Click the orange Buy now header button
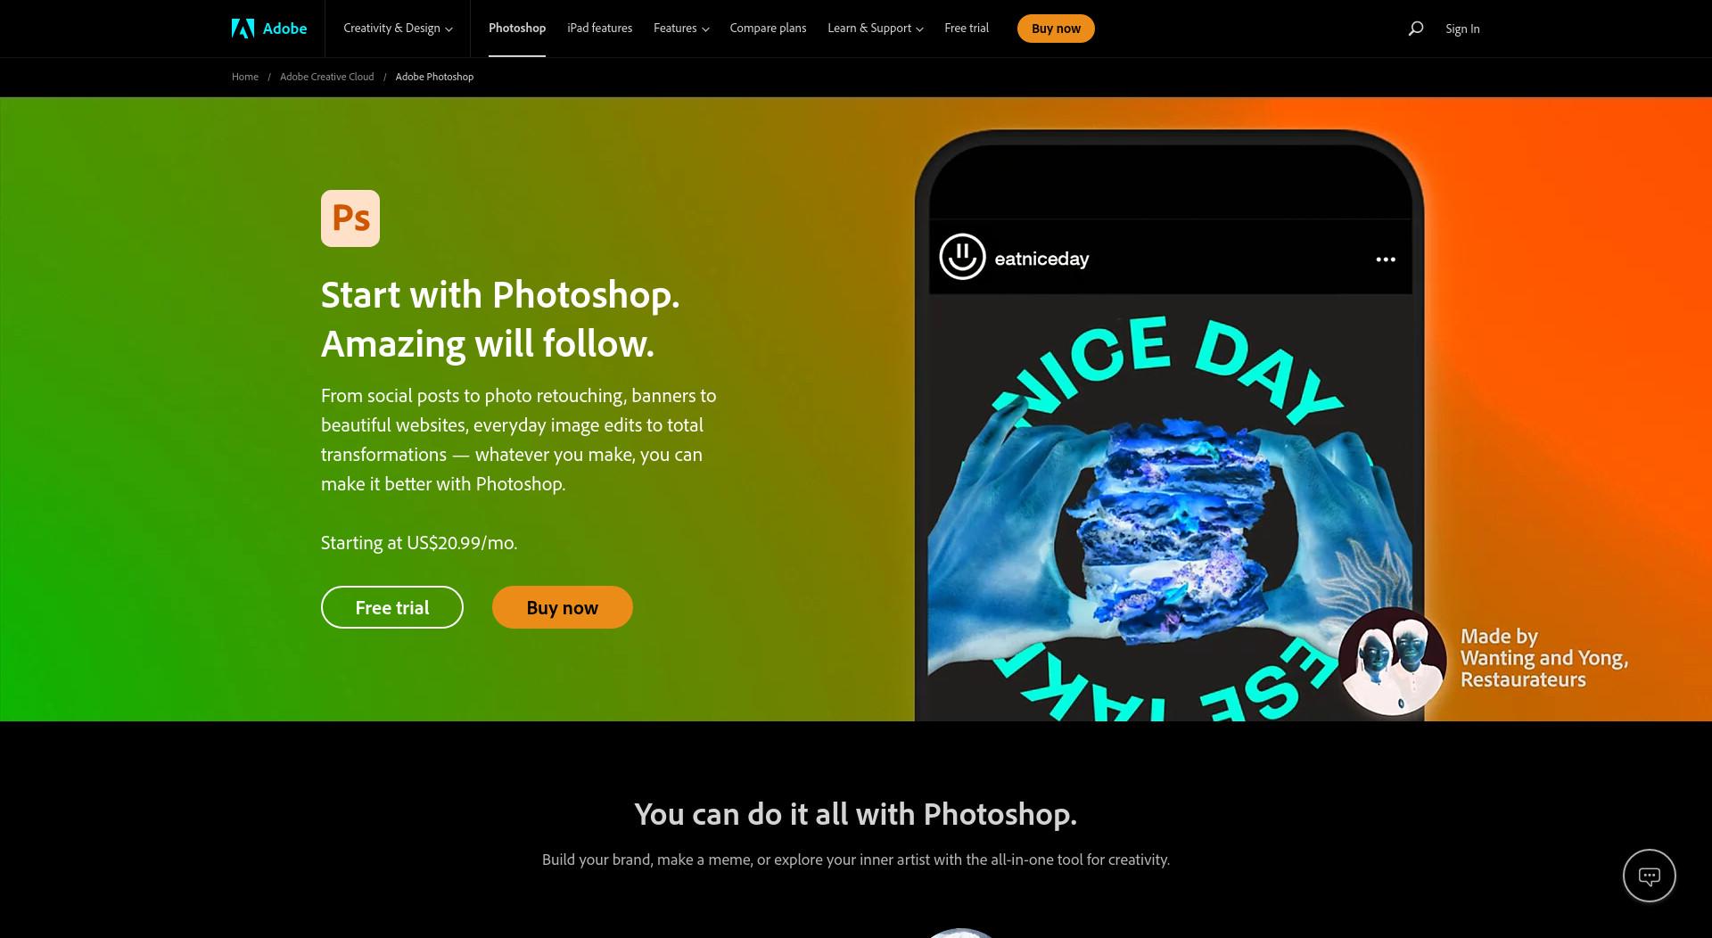The image size is (1712, 938). [x=1056, y=29]
